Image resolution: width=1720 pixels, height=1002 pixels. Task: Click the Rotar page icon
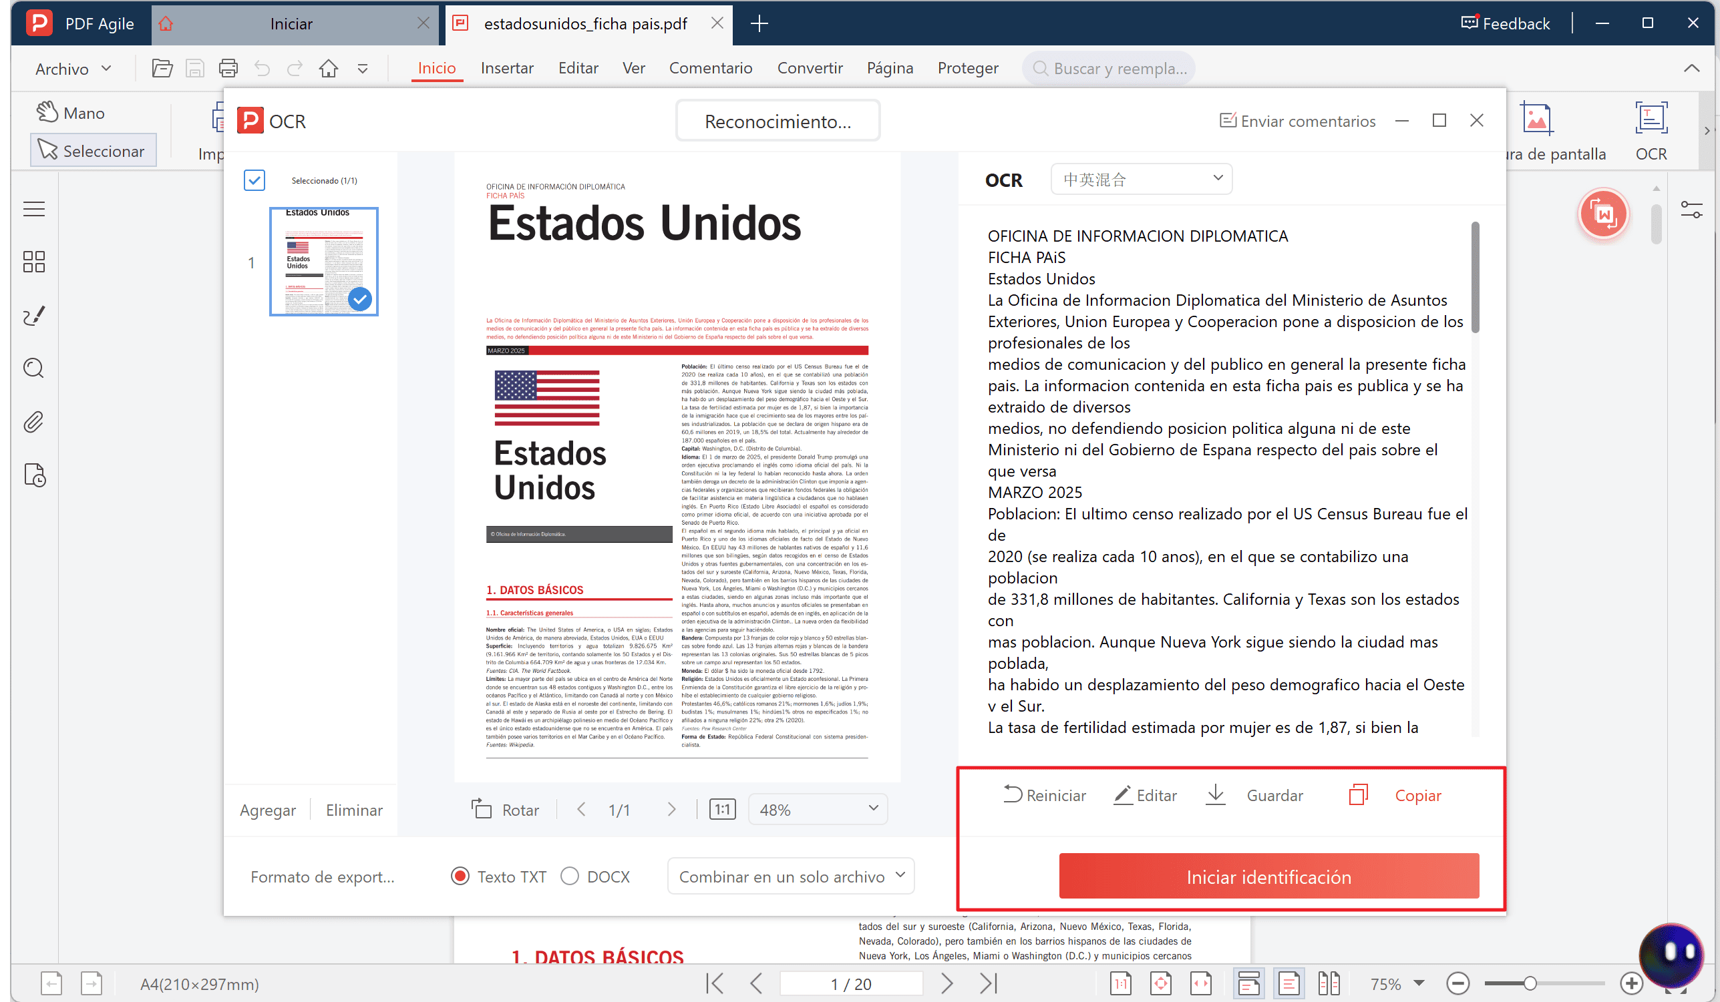(x=481, y=809)
